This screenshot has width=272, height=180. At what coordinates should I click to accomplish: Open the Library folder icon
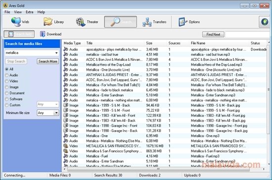pyautogui.click(x=48, y=22)
